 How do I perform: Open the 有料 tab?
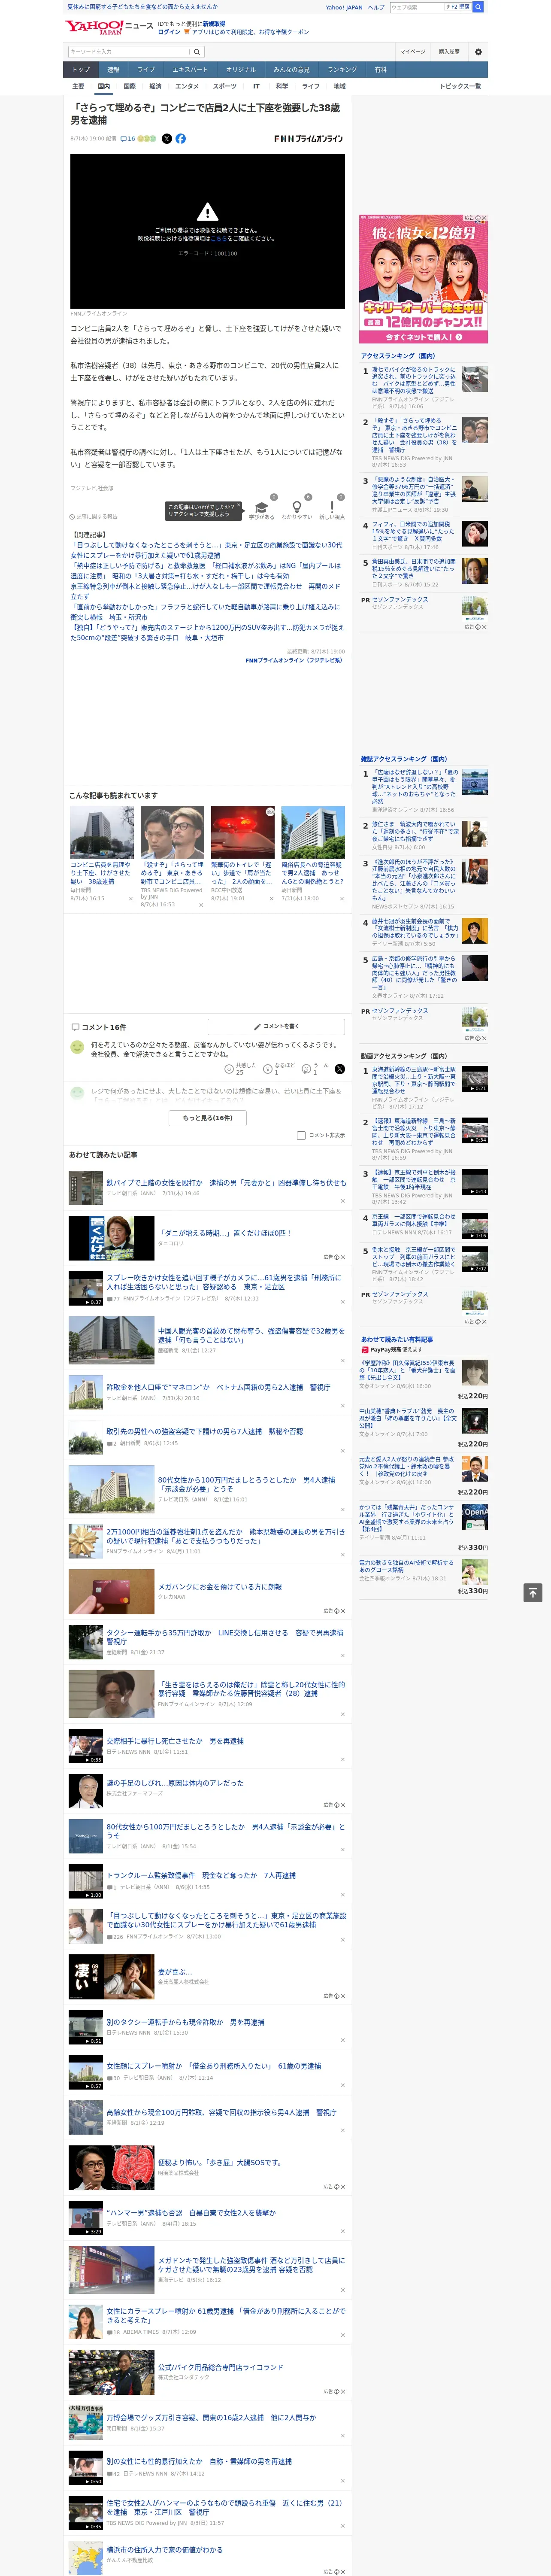pyautogui.click(x=381, y=70)
